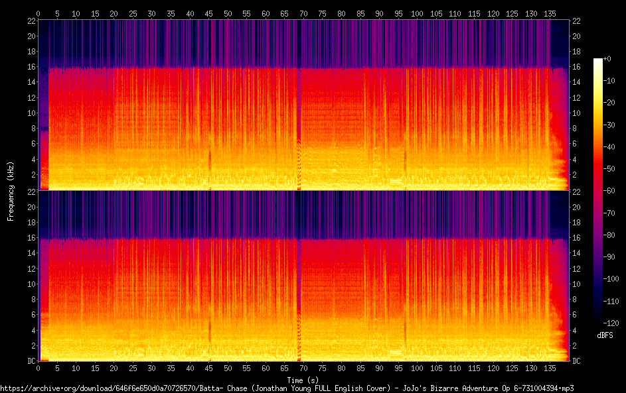Click the "Frequency (kHz)" axis label
The width and height of the screenshot is (626, 393).
click(x=11, y=190)
